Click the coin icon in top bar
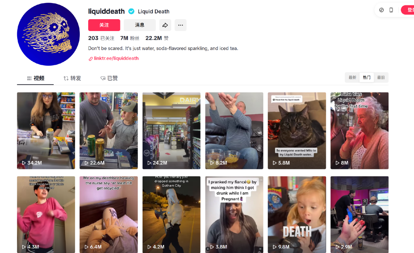 pyautogui.click(x=381, y=10)
